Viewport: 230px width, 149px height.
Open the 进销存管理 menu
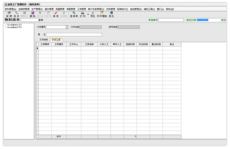click(x=24, y=9)
